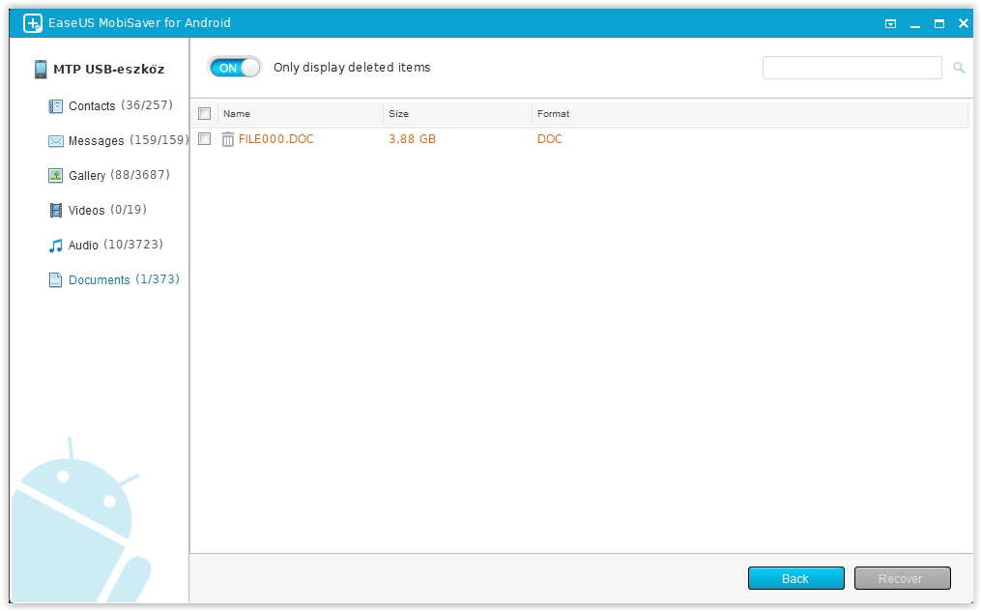Tick the checkbox for FILE000.DOC
Viewport: 981px width, 611px height.
point(205,139)
